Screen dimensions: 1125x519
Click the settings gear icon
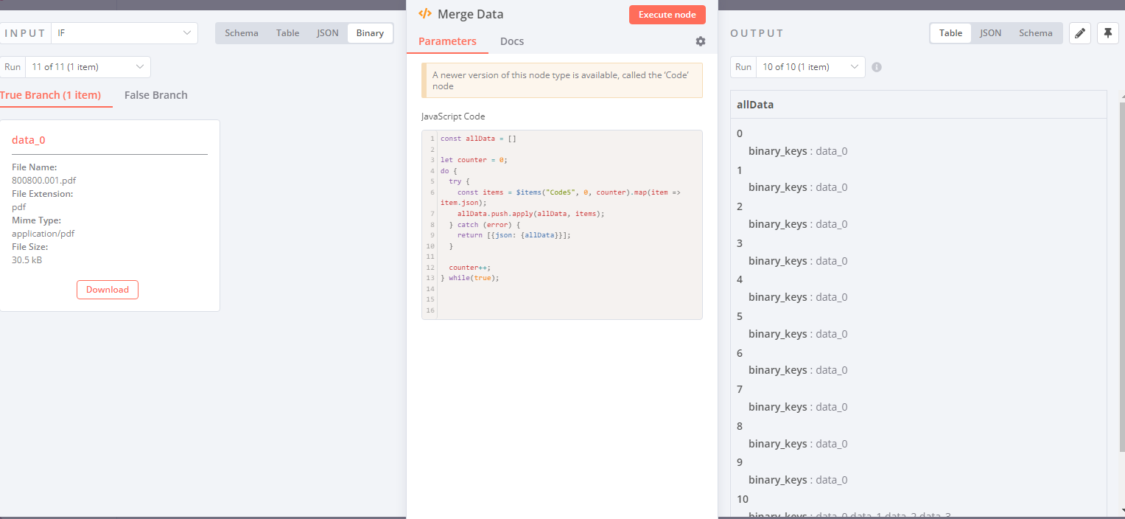pyautogui.click(x=700, y=41)
